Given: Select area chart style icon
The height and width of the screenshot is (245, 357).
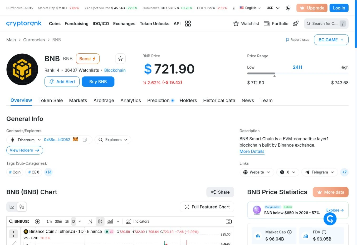Looking at the screenshot, I should tap(110, 222).
